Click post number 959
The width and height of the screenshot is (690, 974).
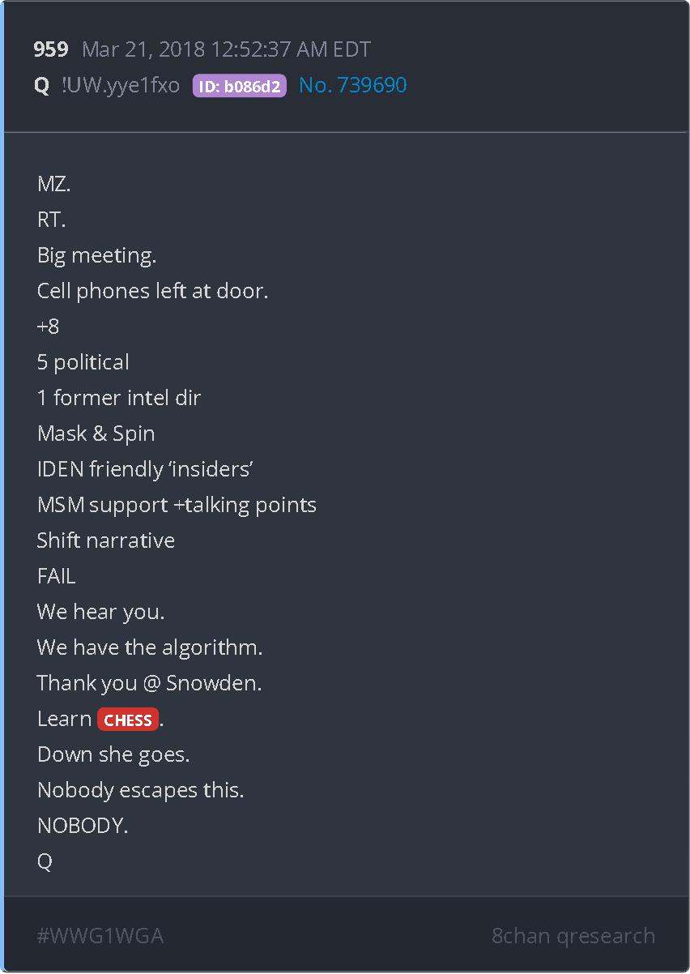pos(50,49)
